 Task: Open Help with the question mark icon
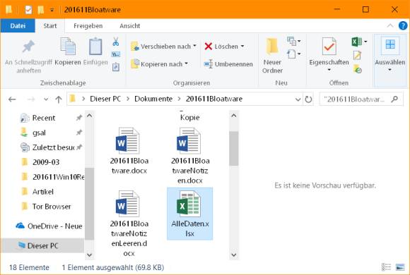click(x=403, y=25)
